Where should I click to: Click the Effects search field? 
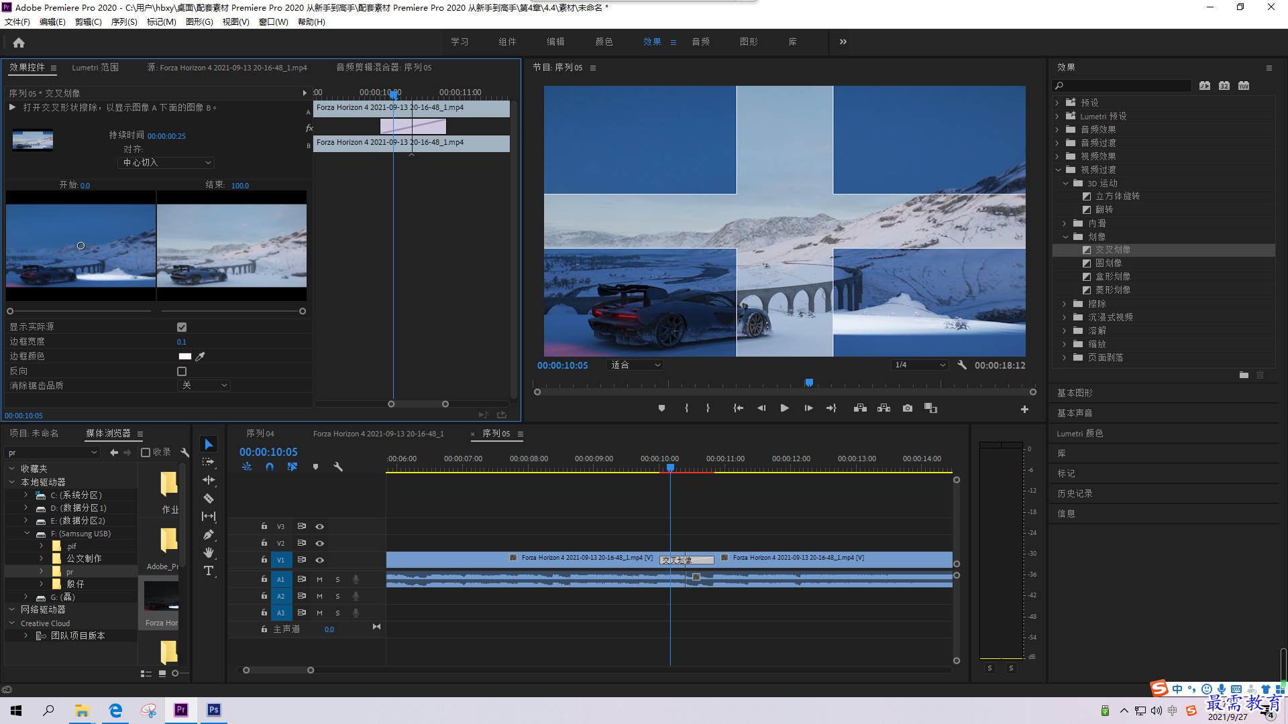pyautogui.click(x=1122, y=86)
